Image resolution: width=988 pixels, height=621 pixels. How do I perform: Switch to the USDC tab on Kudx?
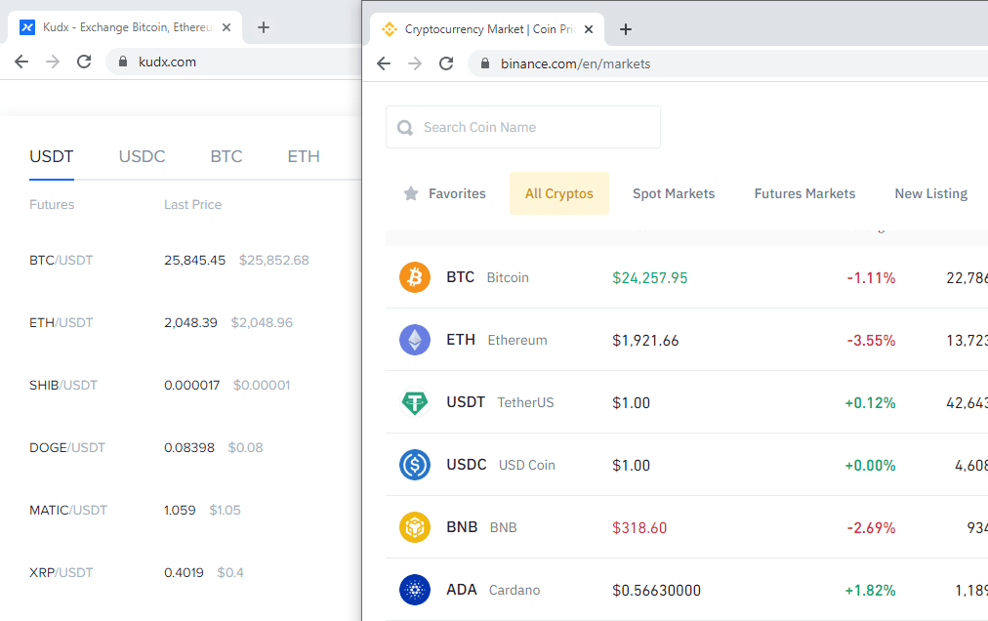(142, 156)
